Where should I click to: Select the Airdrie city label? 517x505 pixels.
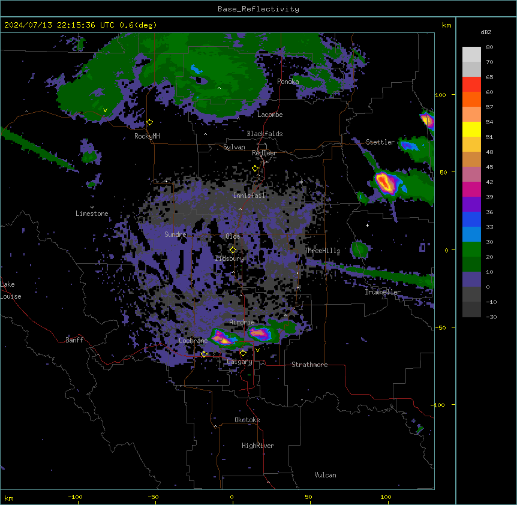point(242,322)
